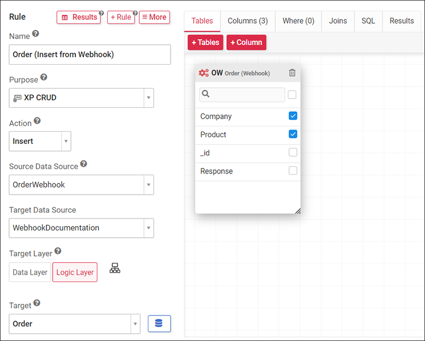The height and width of the screenshot is (341, 425).
Task: Click the gears icon beside OW
Action: tap(204, 73)
